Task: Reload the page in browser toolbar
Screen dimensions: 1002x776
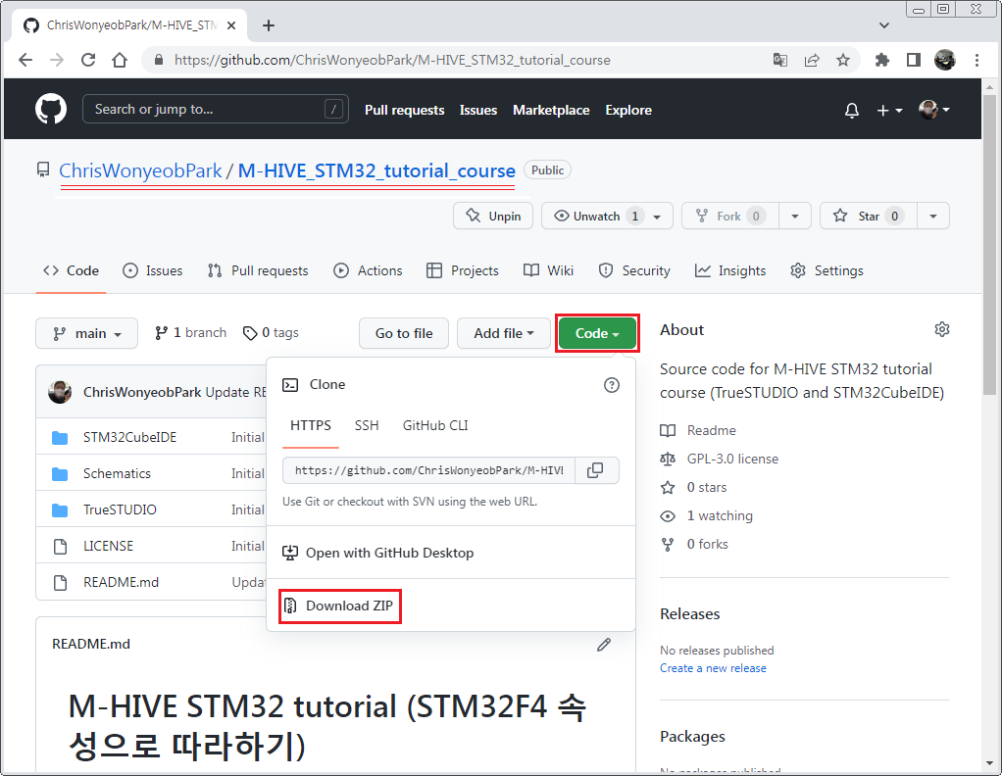Action: [88, 60]
